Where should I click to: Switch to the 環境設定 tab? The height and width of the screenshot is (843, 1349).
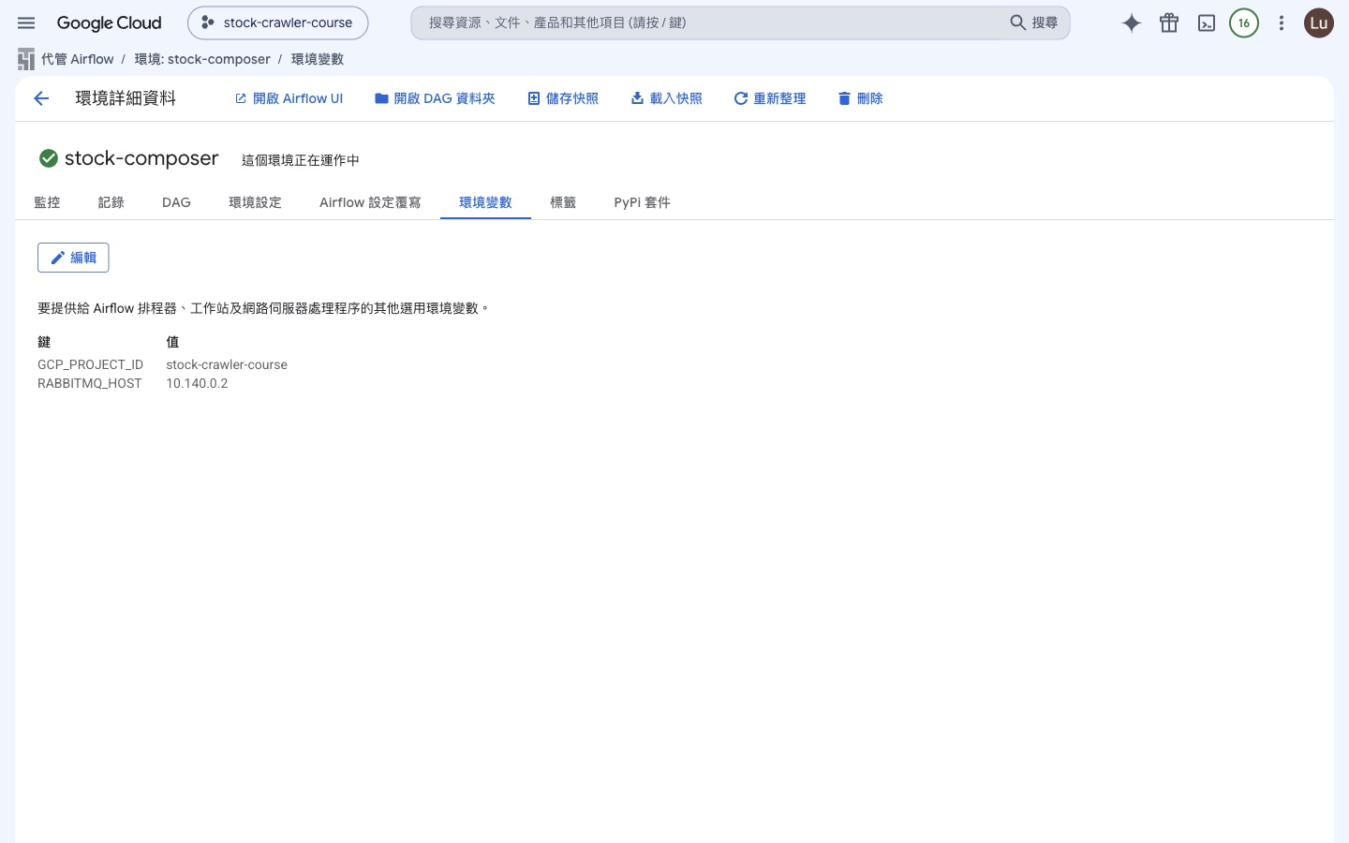(255, 202)
